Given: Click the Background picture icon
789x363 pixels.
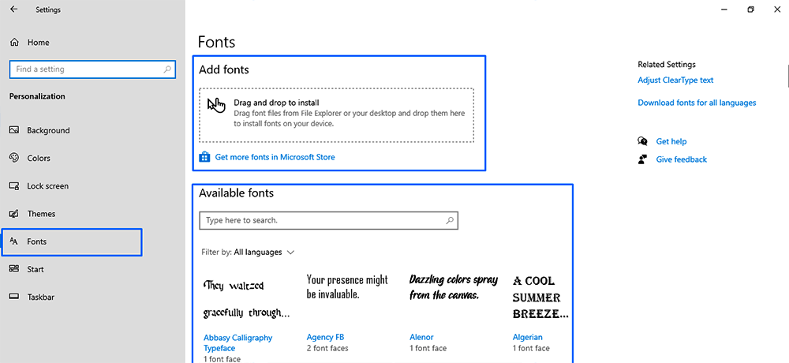Looking at the screenshot, I should 14,130.
